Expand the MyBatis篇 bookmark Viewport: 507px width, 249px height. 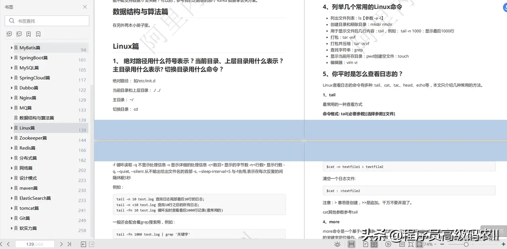12,48
